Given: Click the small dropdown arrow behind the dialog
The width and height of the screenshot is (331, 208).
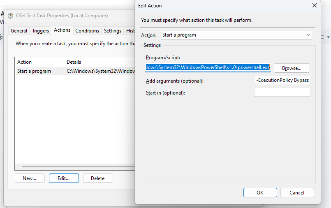Looking at the screenshot, I should (328, 37).
